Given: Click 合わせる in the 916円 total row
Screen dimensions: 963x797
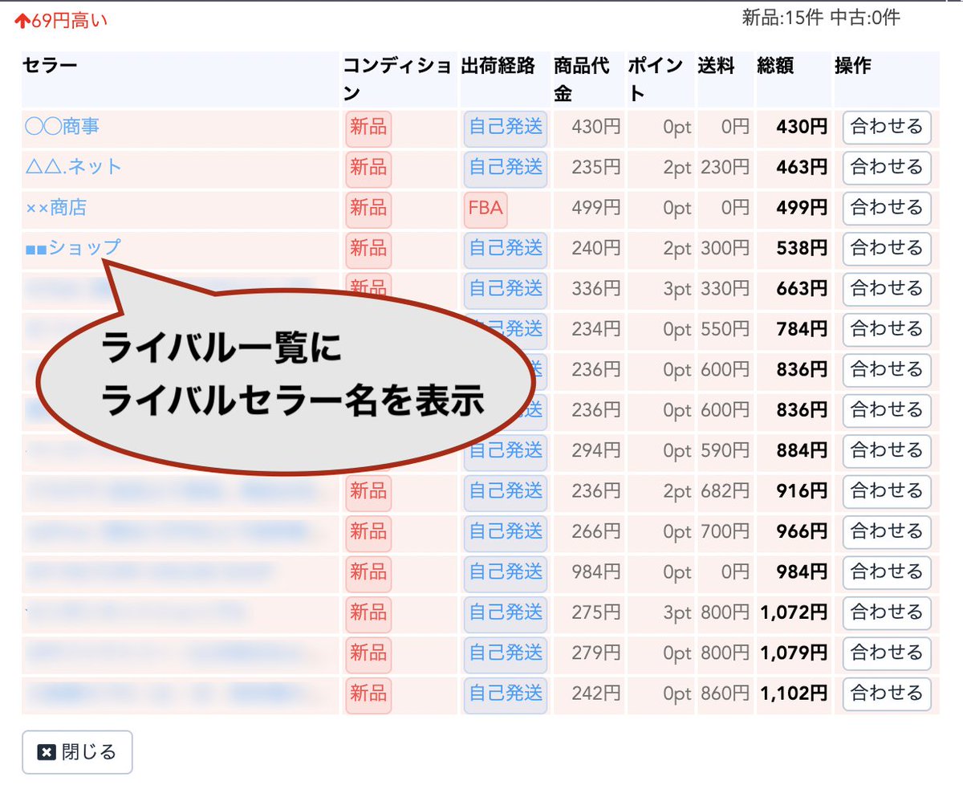Looking at the screenshot, I should pos(887,490).
